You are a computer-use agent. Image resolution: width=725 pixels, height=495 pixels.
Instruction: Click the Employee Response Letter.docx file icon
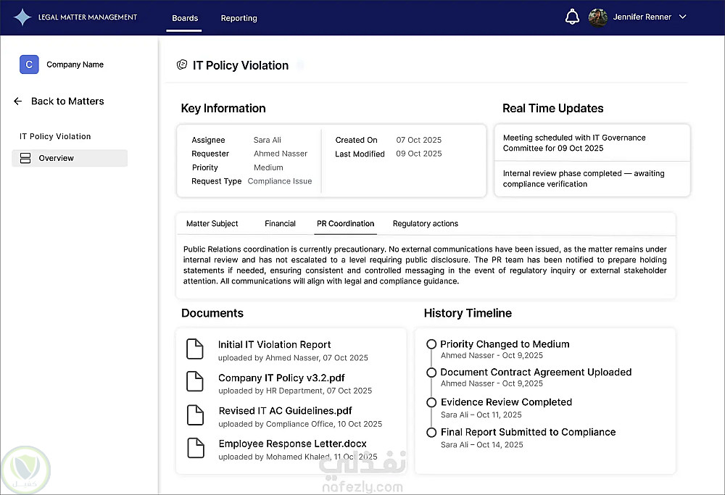point(195,448)
